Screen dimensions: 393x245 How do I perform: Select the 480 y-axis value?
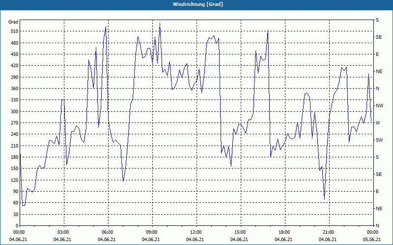click(x=15, y=43)
